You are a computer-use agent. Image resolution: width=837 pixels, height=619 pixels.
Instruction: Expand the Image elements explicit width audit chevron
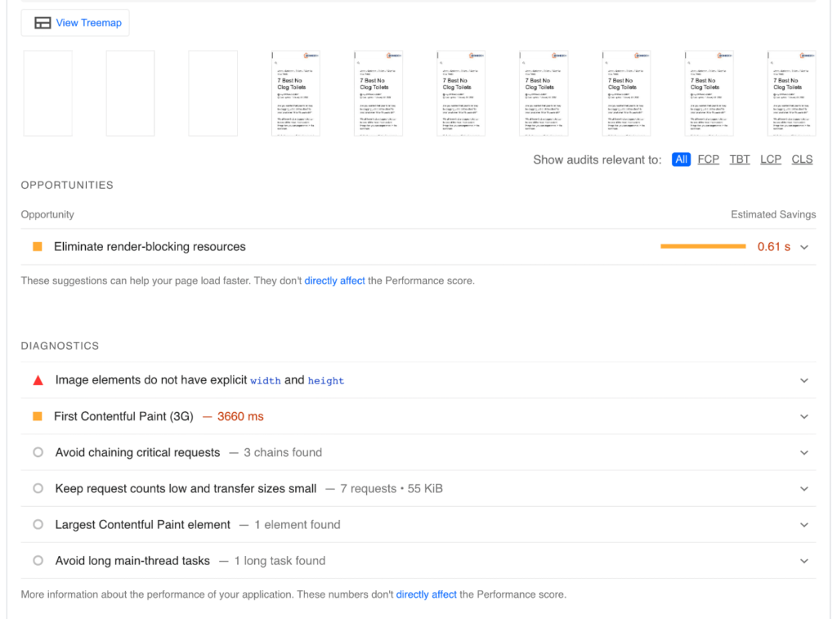(x=804, y=380)
